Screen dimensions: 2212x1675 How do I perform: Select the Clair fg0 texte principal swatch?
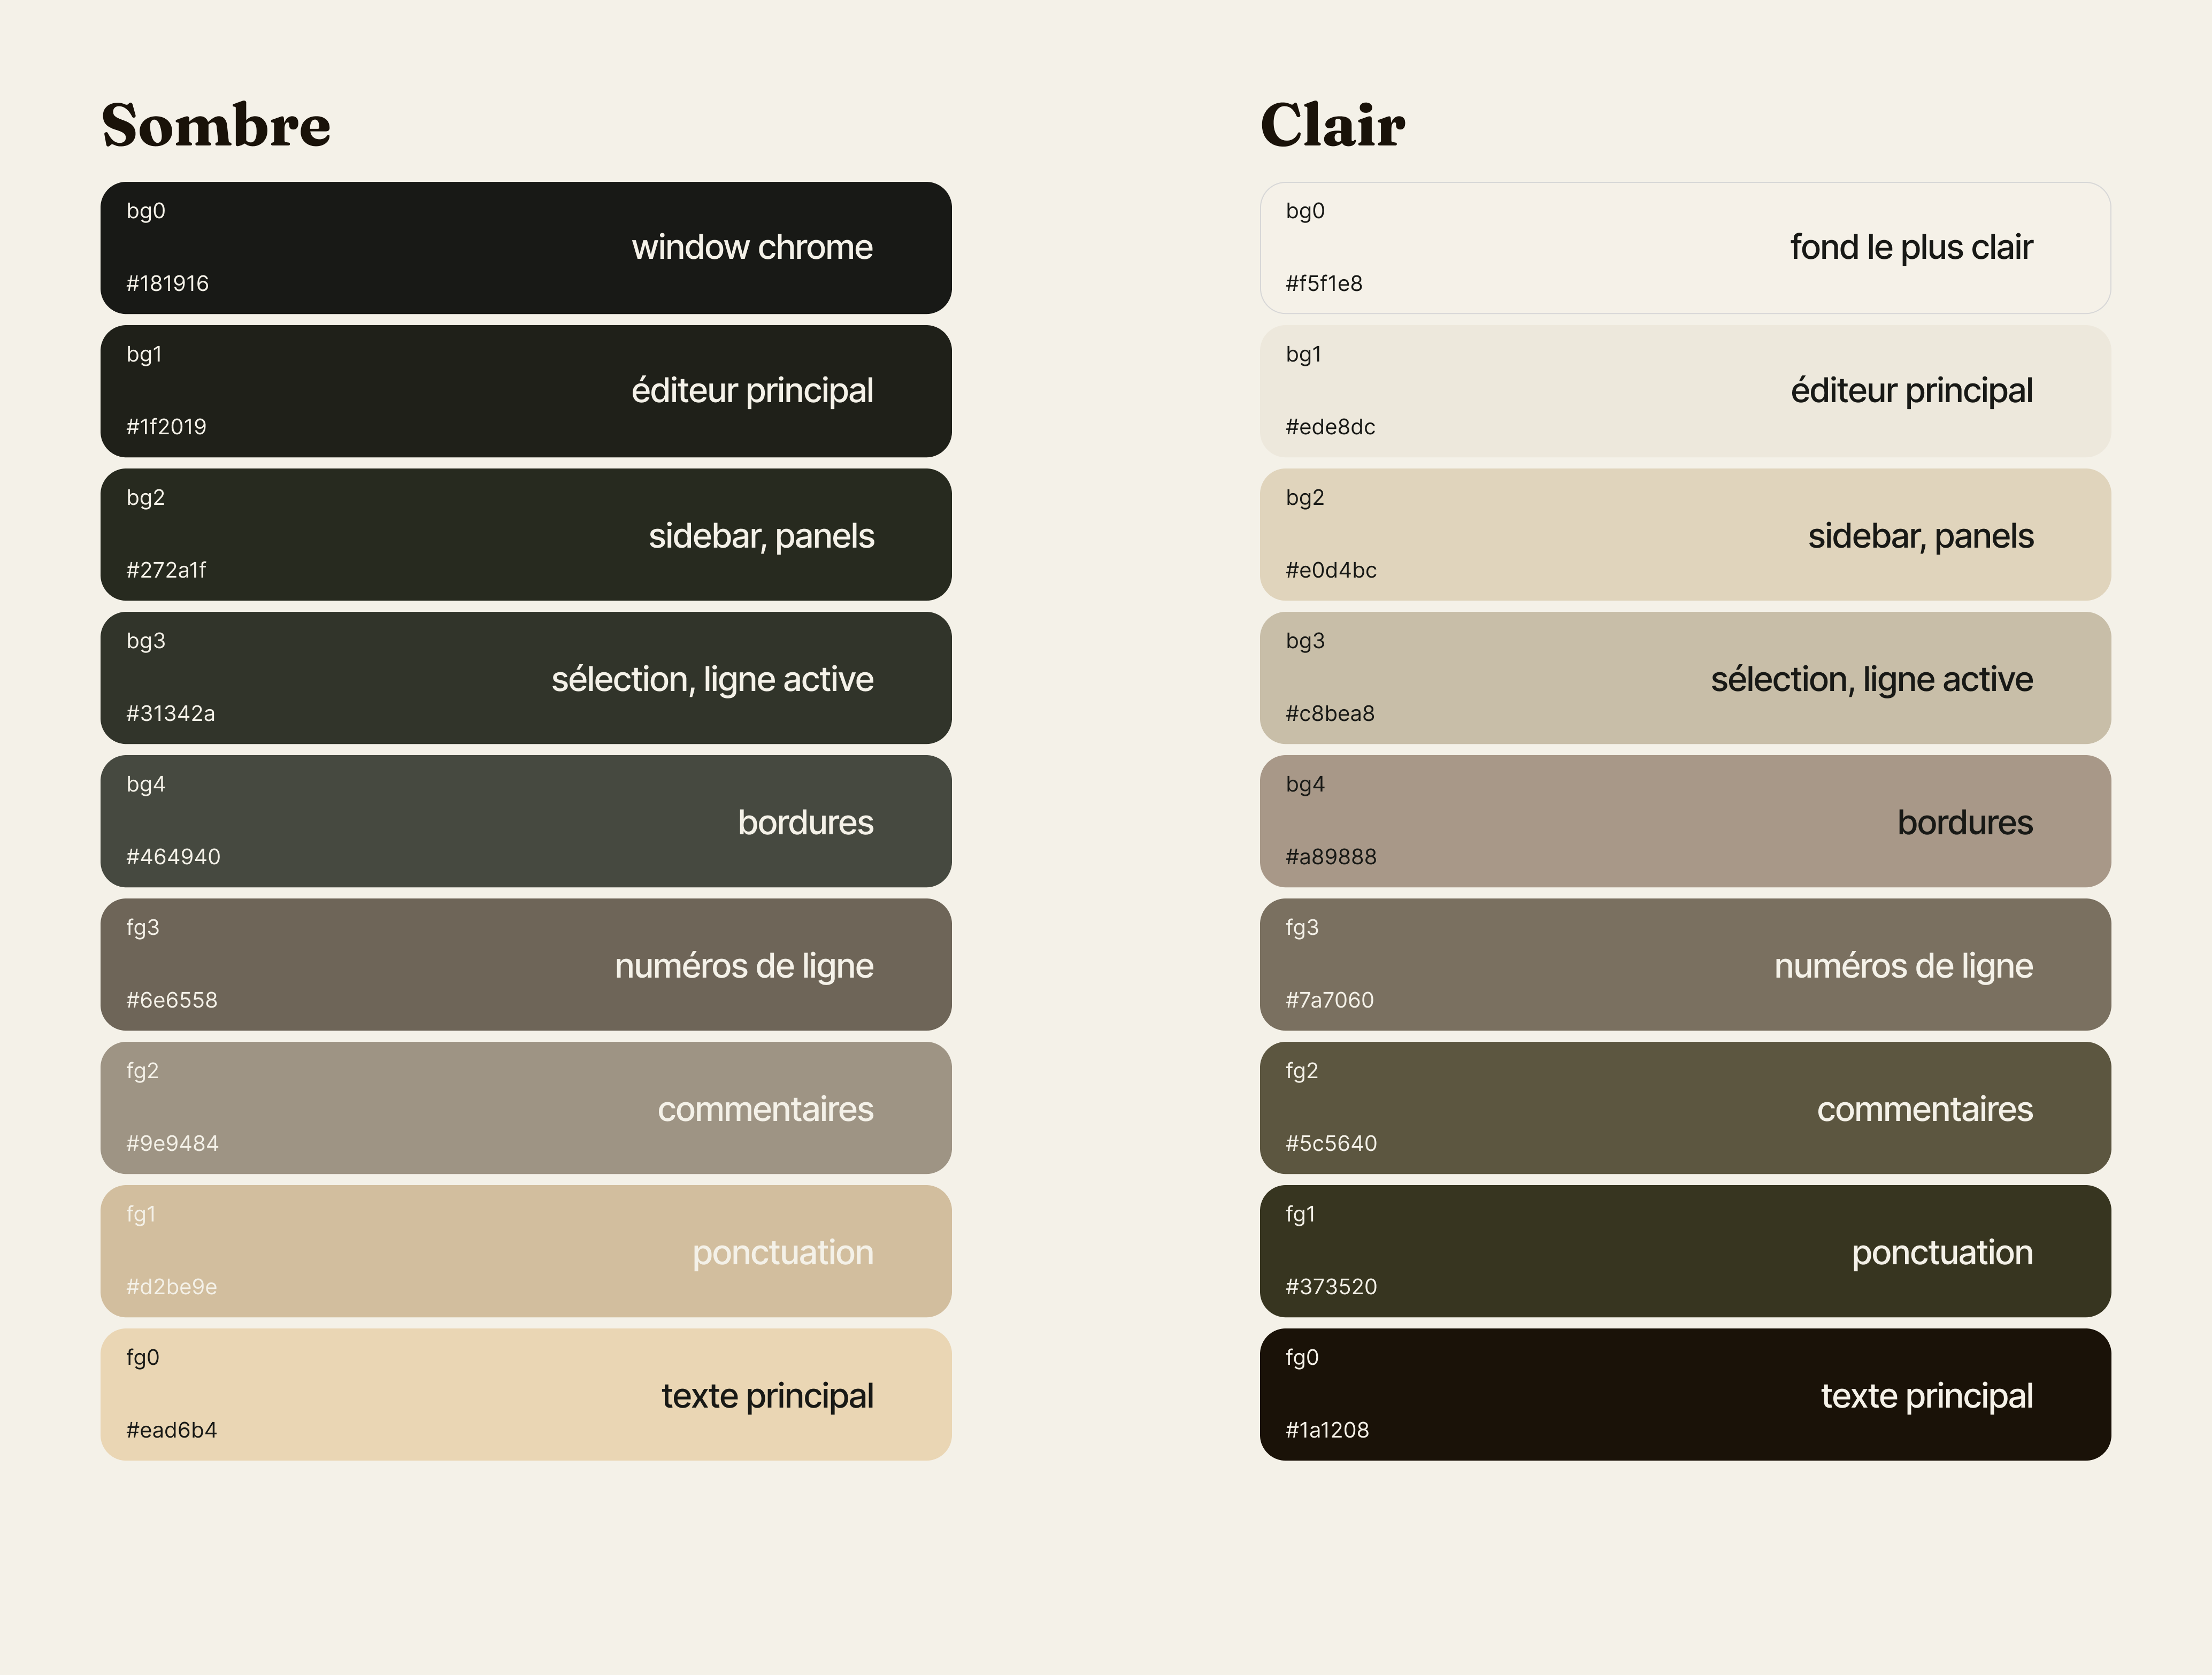coord(1685,1394)
